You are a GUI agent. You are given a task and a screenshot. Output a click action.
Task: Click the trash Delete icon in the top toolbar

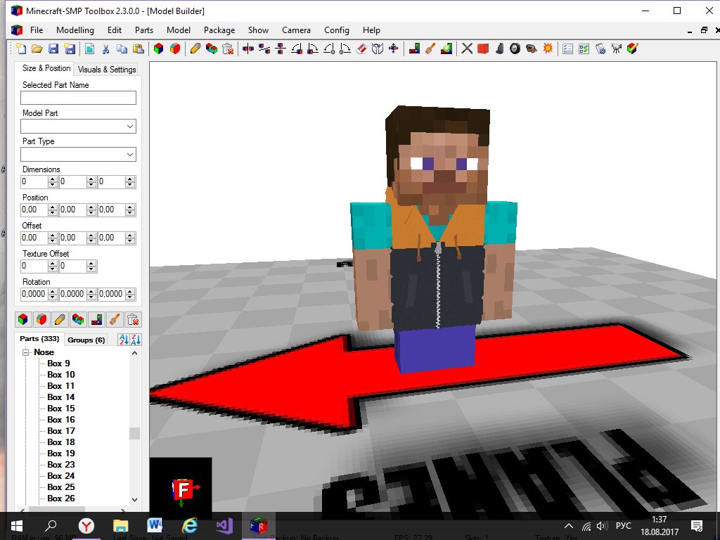pyautogui.click(x=228, y=49)
